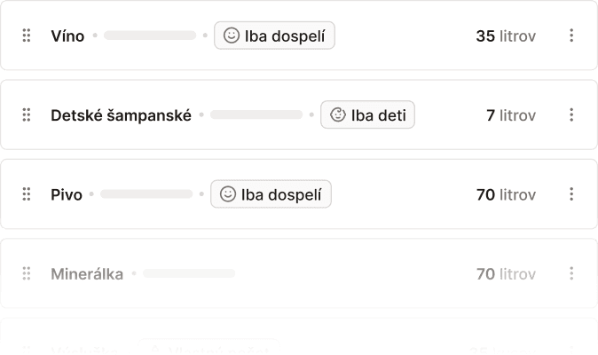Click the Minerálka item name
Image resolution: width=598 pixels, height=355 pixels.
point(87,273)
